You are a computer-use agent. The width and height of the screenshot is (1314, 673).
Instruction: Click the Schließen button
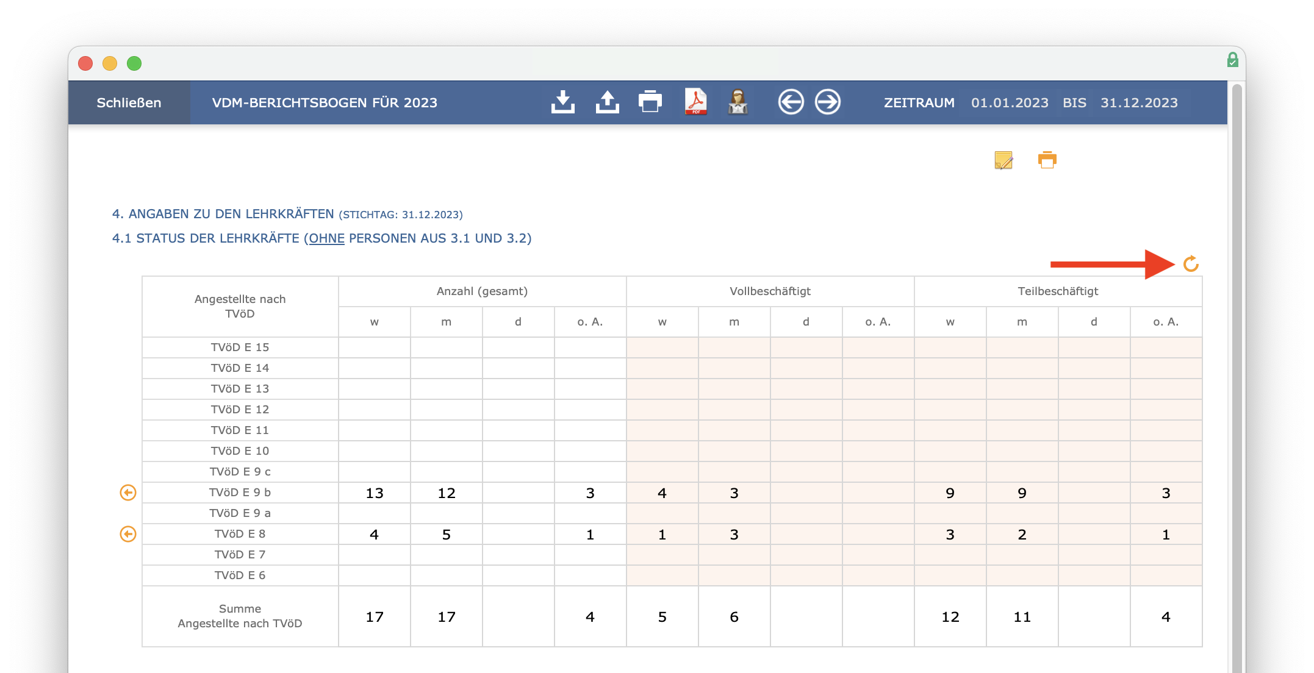coord(129,102)
